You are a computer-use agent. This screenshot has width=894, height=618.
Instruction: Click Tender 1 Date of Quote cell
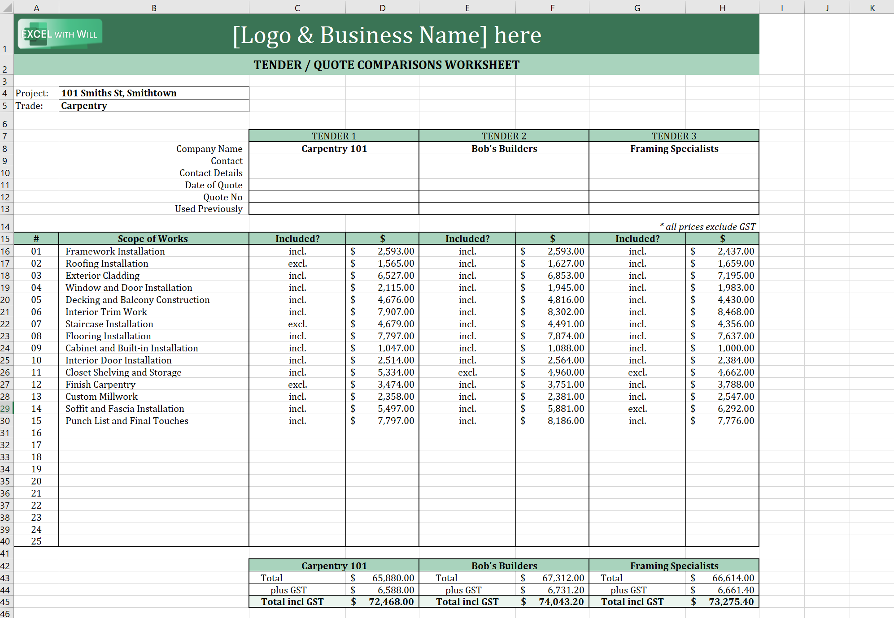point(334,185)
